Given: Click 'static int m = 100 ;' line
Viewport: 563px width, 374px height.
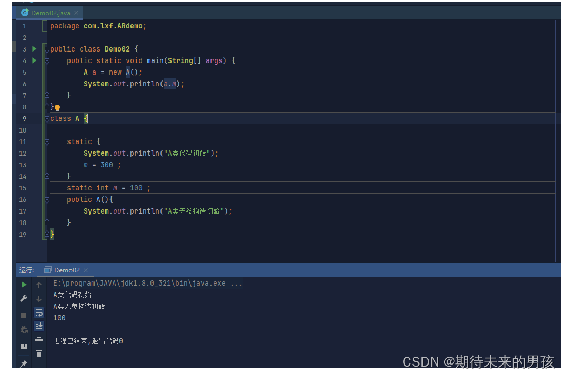Looking at the screenshot, I should pos(109,188).
